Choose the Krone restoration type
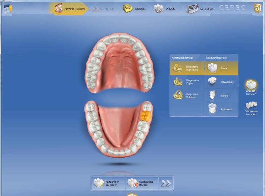 [221, 68]
